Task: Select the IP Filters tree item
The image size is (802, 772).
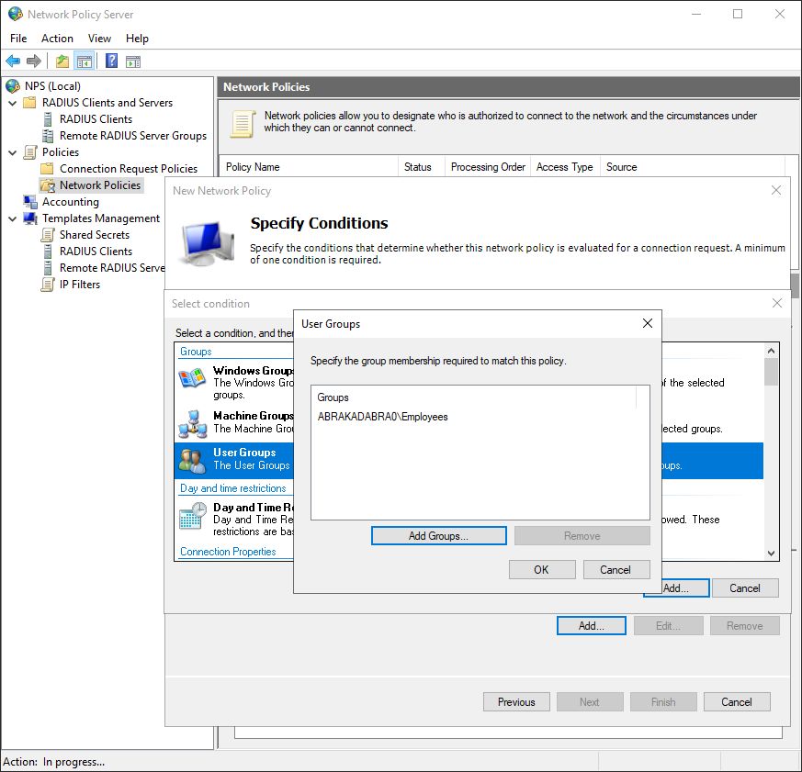Action: 80,285
